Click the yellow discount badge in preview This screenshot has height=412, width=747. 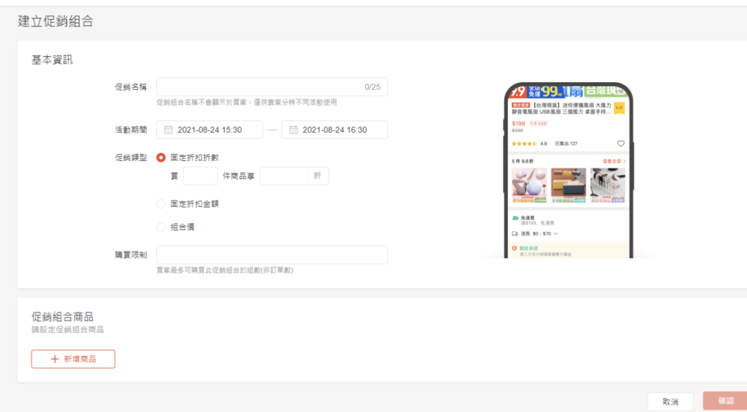[619, 108]
